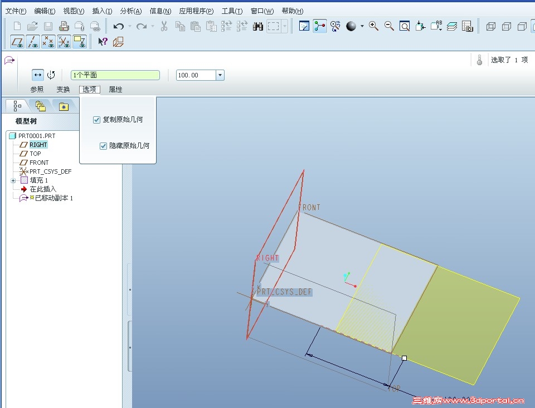535x408 pixels.
Task: Click the Paste Special icon
Action: (211, 26)
